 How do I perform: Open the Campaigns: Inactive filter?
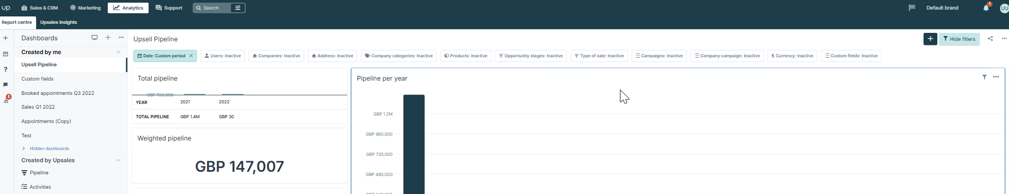coord(659,56)
